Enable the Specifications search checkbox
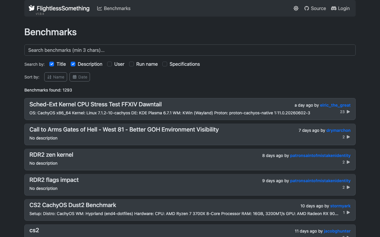This screenshot has height=237, width=380. tap(165, 64)
